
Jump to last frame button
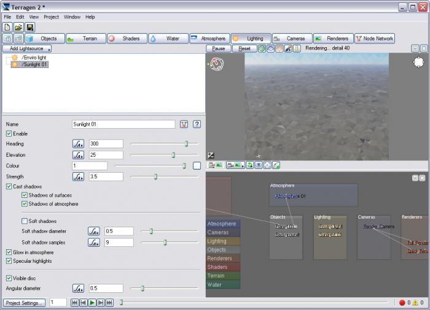[109, 303]
